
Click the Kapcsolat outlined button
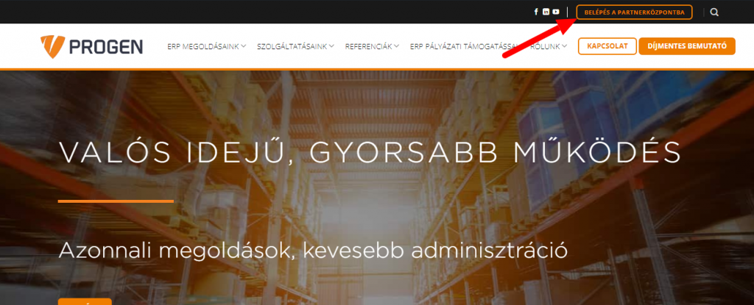tap(607, 46)
